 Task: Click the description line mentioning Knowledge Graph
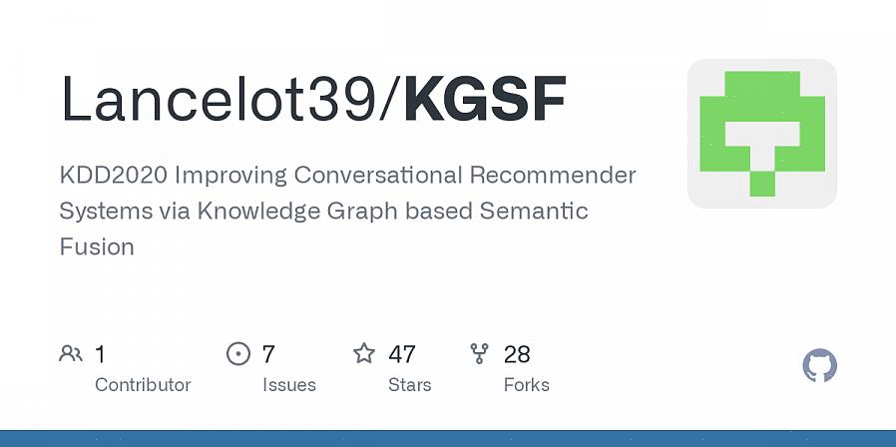click(x=323, y=212)
